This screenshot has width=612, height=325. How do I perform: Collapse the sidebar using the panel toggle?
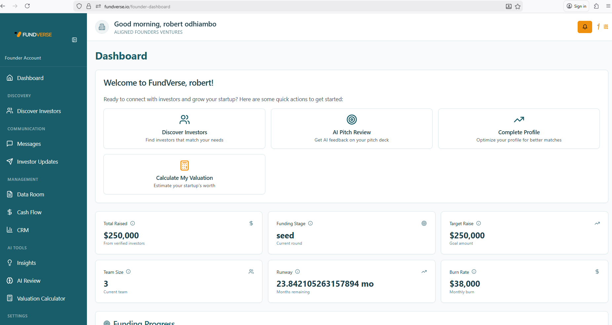[74, 40]
